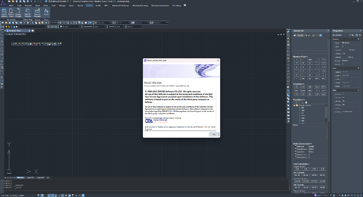The width and height of the screenshot is (363, 197).
Task: Click the clear eraser icon in QuickCalc
Action: pyautogui.click(x=295, y=35)
